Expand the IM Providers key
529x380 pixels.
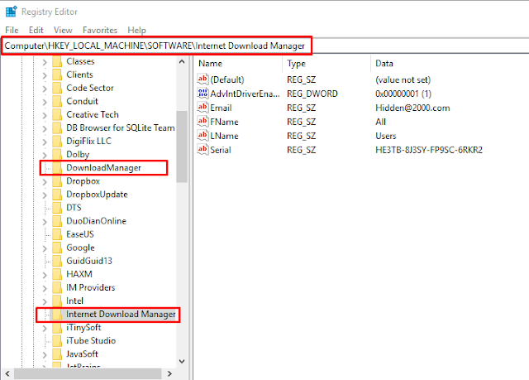click(45, 288)
